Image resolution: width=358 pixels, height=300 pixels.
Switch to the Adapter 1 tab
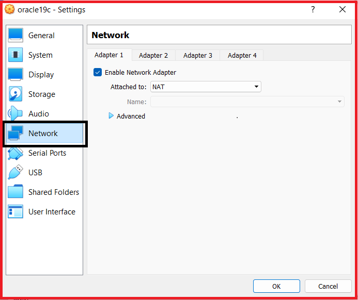pyautogui.click(x=109, y=55)
